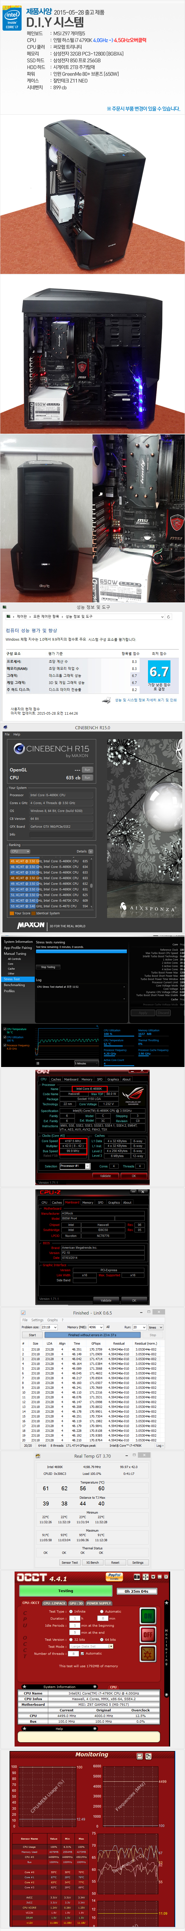Open OCCT Test Mode dropdown
The width and height of the screenshot is (185, 1931).
[x=91, y=1646]
